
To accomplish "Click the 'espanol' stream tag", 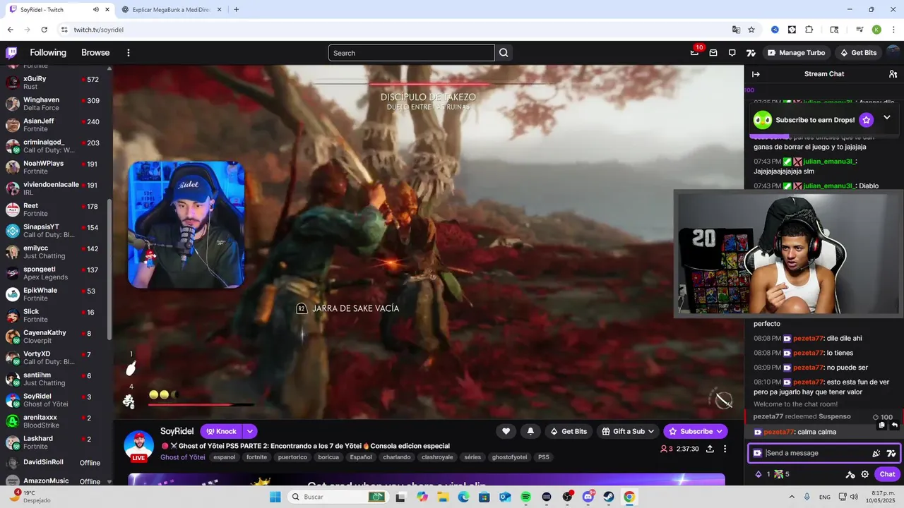I will (224, 457).
